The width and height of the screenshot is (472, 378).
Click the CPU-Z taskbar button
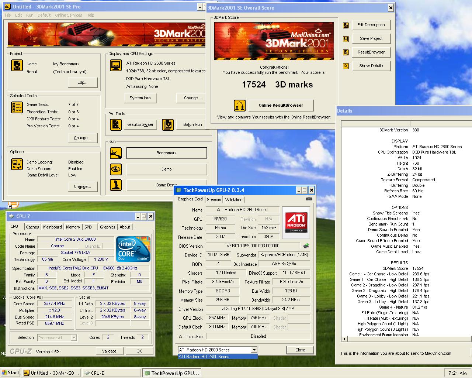pyautogui.click(x=111, y=373)
